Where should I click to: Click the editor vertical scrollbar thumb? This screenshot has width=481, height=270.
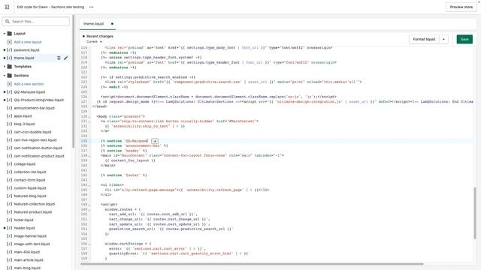(475, 213)
